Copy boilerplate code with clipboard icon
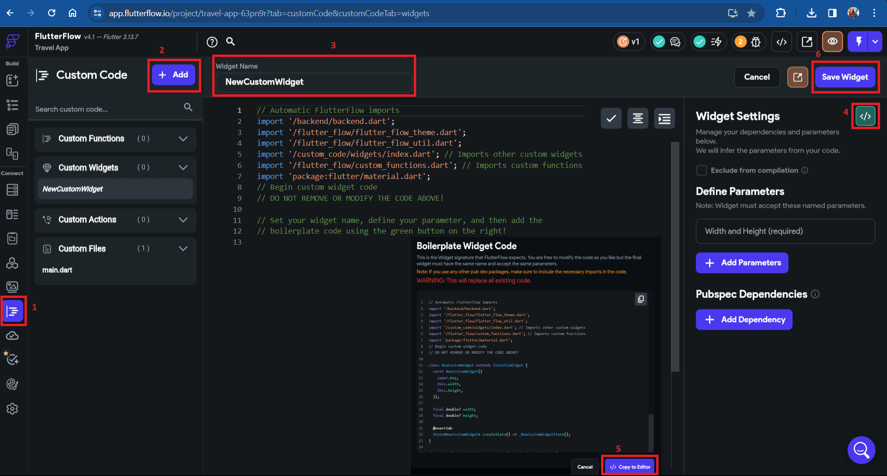The image size is (887, 476). [641, 299]
